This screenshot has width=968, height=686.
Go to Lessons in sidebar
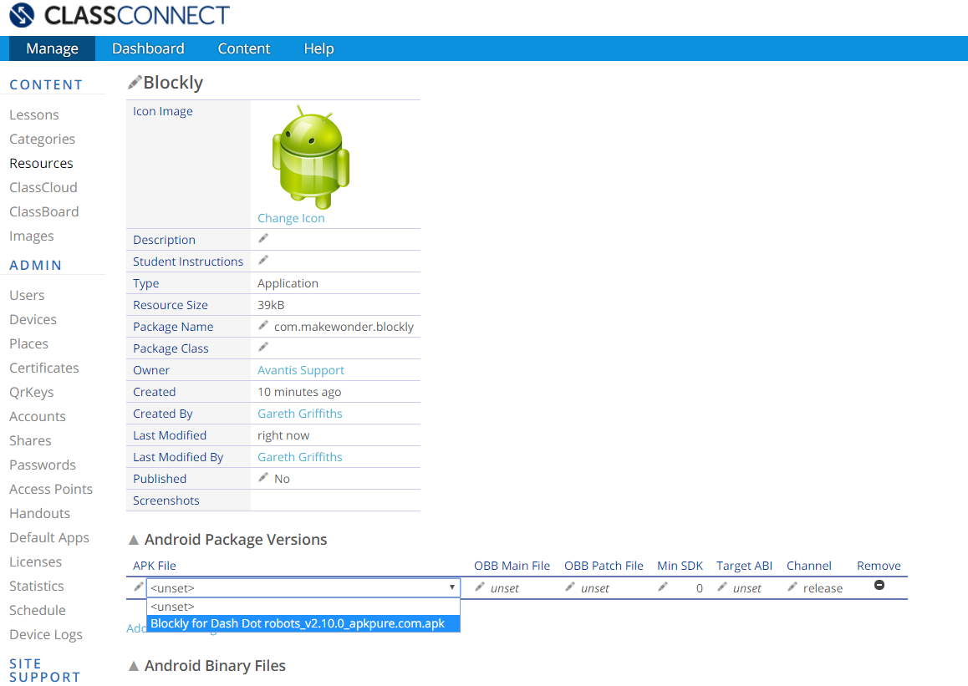pyautogui.click(x=34, y=114)
